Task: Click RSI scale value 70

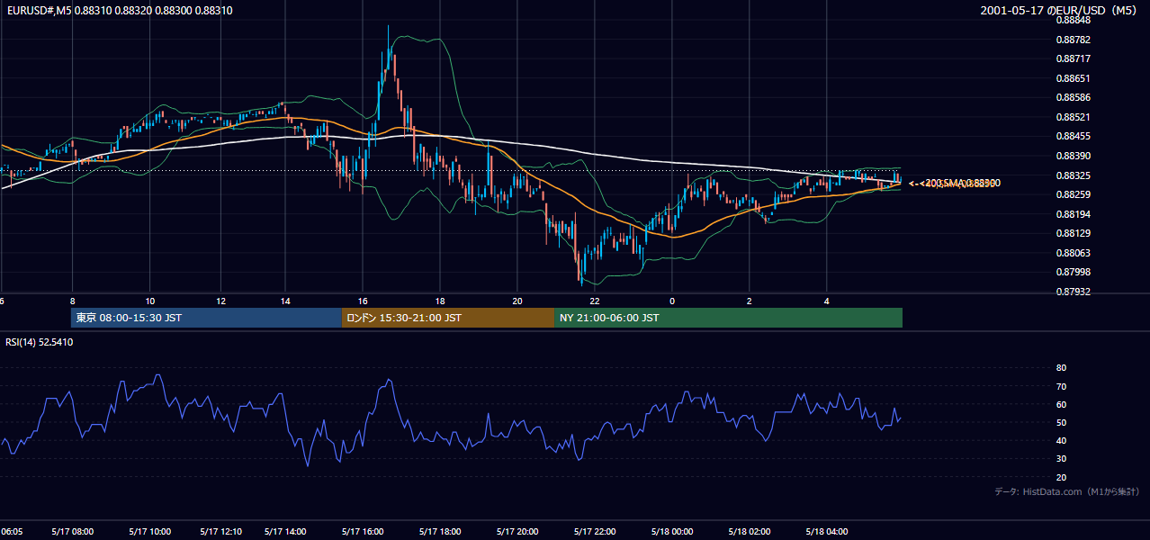Action: click(x=1061, y=386)
